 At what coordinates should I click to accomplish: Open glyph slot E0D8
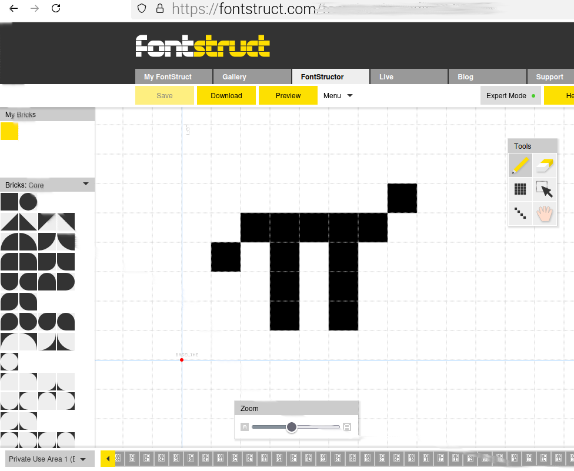293,458
